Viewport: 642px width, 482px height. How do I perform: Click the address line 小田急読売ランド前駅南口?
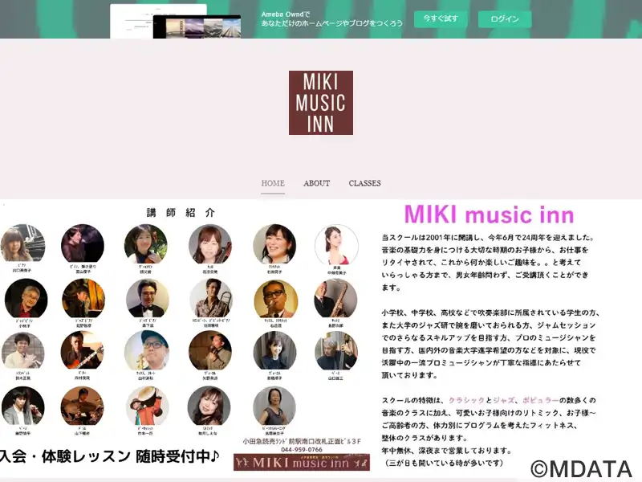pos(302,441)
